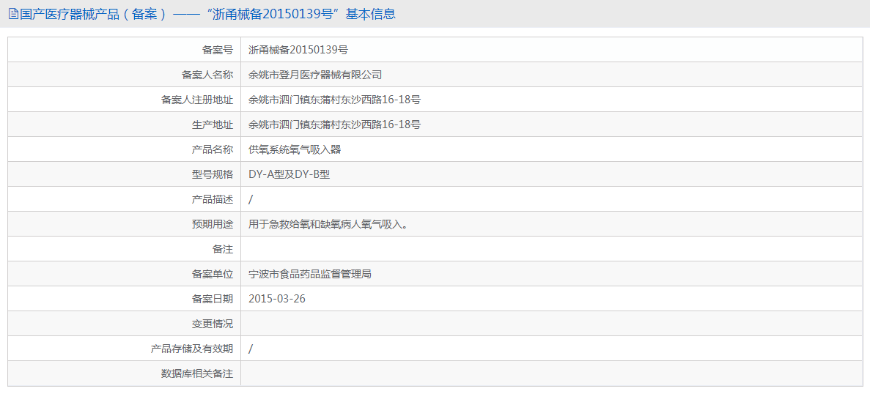Click the '产品描述' label

(x=213, y=199)
